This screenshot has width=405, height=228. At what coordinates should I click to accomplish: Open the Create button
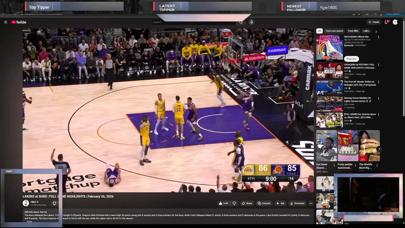click(374, 22)
